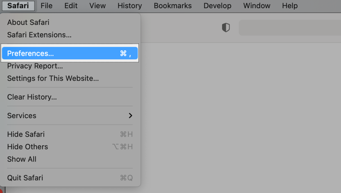Screen dimensions: 341x193
Task: Select About Safari
Action: click(70, 22)
